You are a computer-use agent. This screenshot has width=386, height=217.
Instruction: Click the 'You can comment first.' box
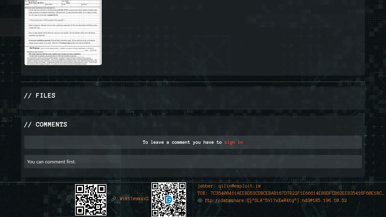193,162
